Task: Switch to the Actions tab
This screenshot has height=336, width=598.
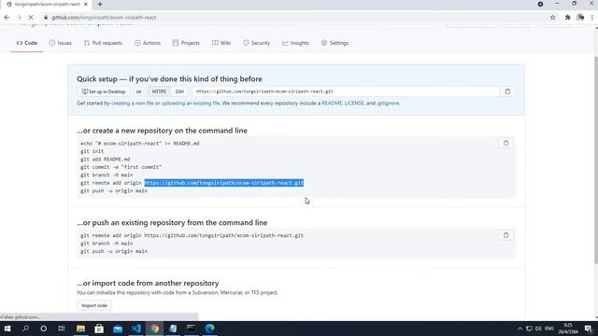Action: tap(148, 43)
